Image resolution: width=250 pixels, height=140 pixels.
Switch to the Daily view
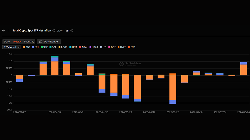7,41
